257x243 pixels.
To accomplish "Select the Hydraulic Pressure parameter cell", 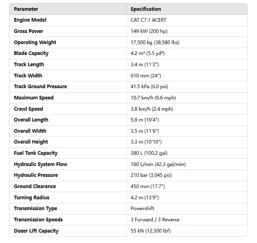I will [x=36, y=175].
